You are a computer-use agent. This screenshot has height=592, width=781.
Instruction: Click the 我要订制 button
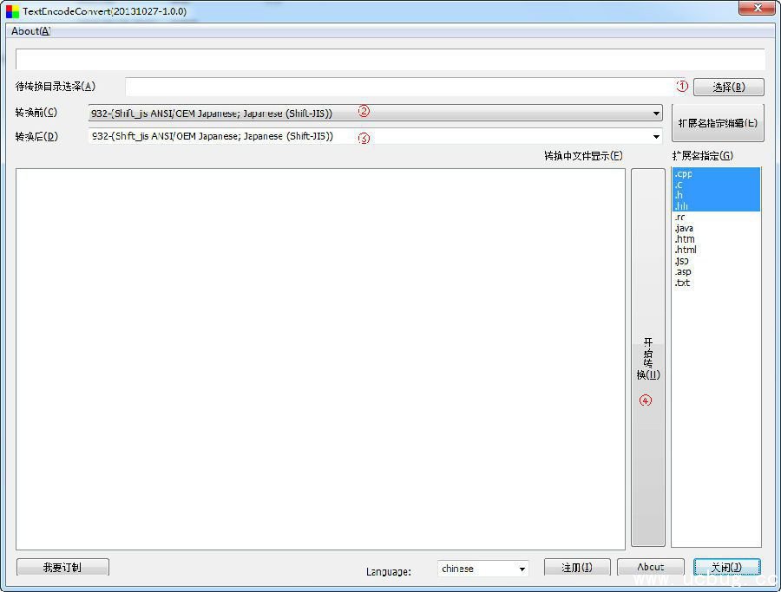coord(62,568)
